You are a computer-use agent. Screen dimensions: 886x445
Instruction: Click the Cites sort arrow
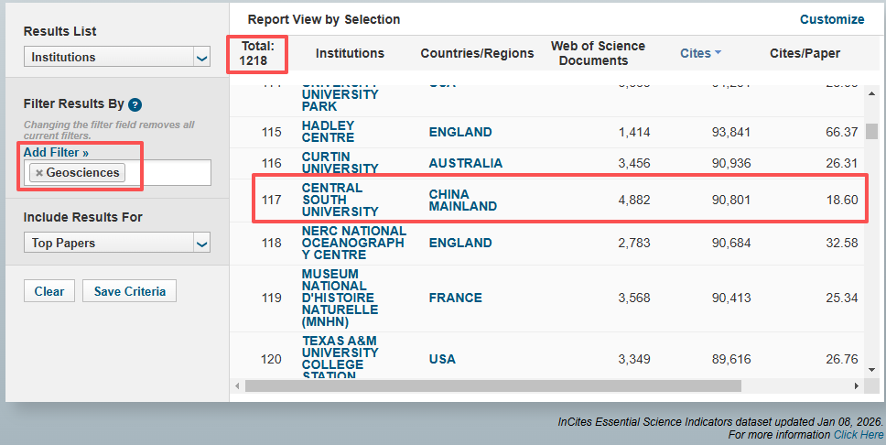(718, 53)
